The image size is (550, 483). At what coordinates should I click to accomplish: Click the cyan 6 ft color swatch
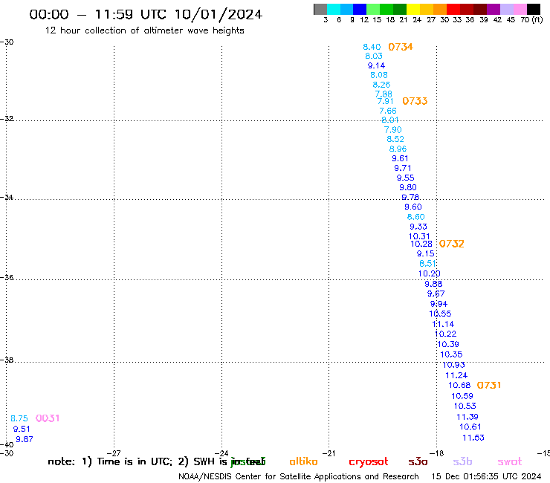tap(334, 9)
